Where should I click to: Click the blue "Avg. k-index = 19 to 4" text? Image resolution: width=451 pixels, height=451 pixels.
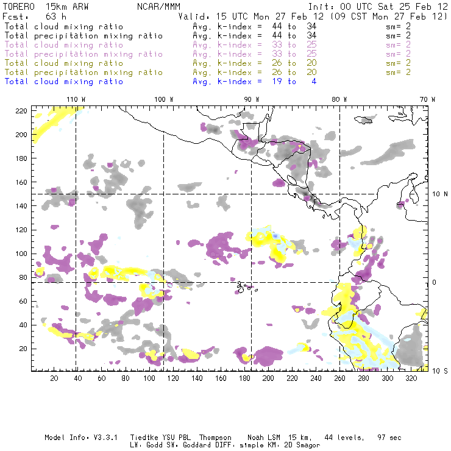255,82
